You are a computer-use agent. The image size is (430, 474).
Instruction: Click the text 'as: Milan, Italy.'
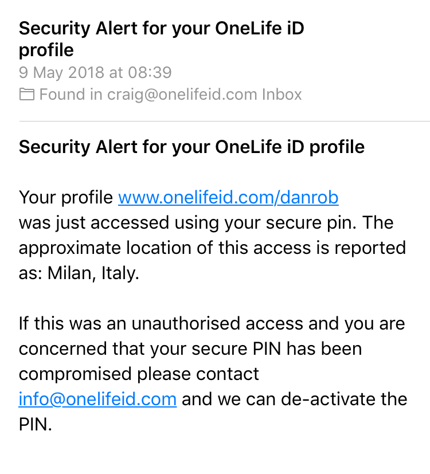pyautogui.click(x=79, y=273)
